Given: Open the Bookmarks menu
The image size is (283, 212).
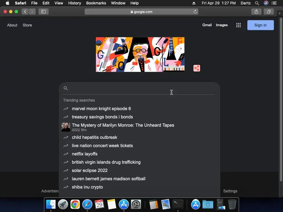Looking at the screenshot, I should coord(96,3).
